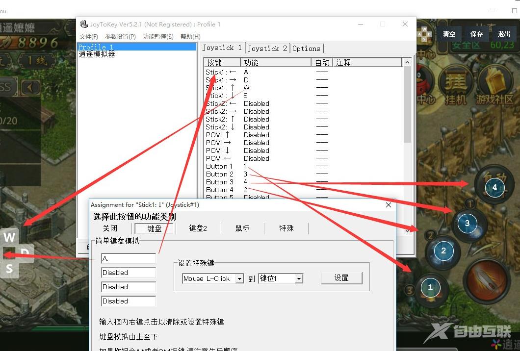Click 退出 button in game overlay
Image resolution: width=520 pixels, height=351 pixels.
coord(504,34)
